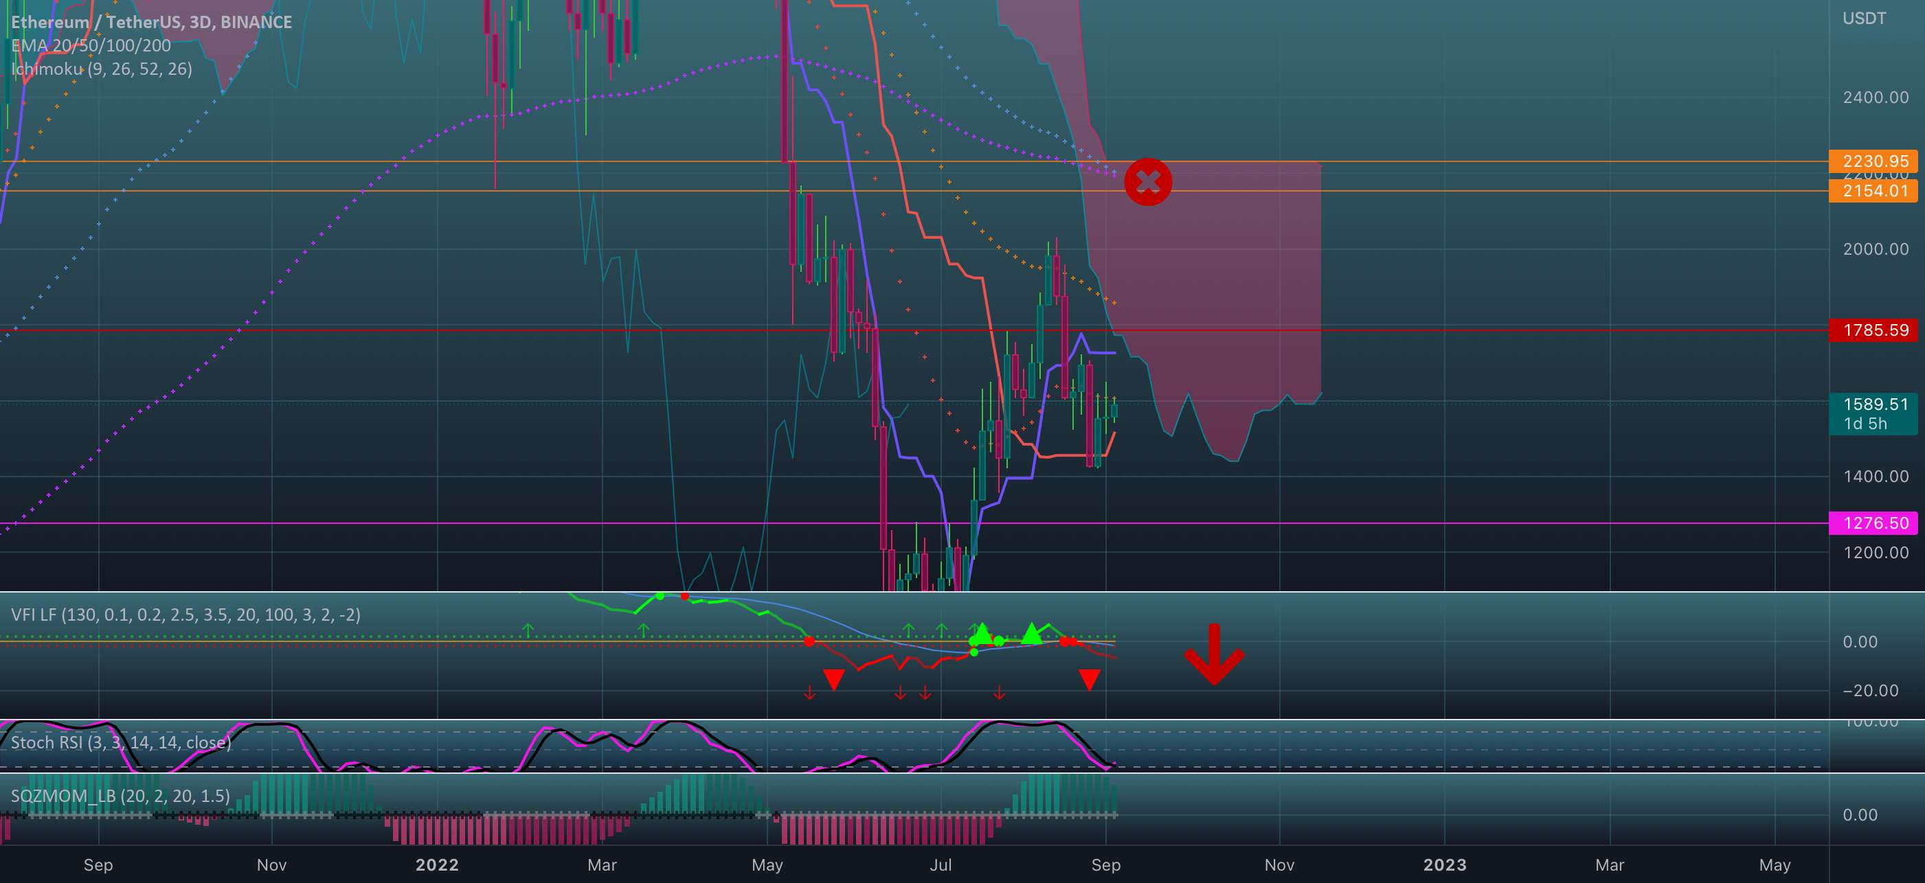The image size is (1925, 883).
Task: Select the Stoch RSI indicator label
Action: click(x=121, y=742)
